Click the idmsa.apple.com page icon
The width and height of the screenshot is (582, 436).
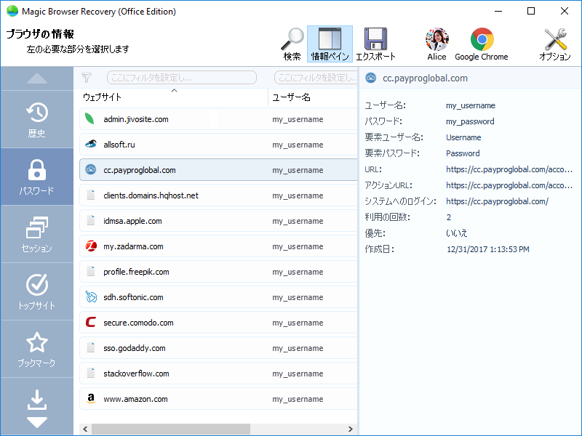(90, 221)
